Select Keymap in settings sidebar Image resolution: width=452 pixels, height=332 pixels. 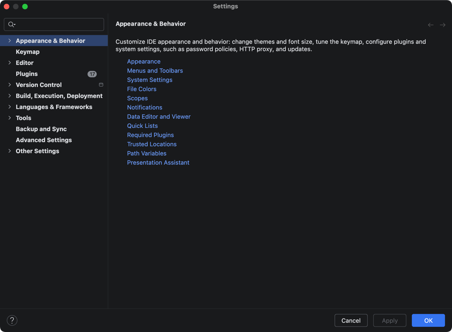28,52
